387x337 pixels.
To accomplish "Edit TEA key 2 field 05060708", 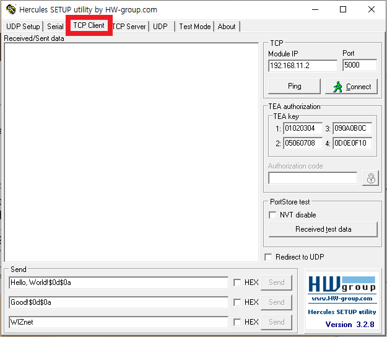I will (303, 143).
